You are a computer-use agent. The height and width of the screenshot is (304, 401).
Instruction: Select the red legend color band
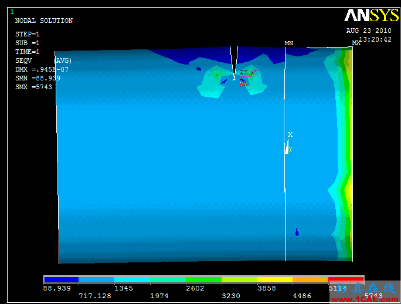(346, 280)
